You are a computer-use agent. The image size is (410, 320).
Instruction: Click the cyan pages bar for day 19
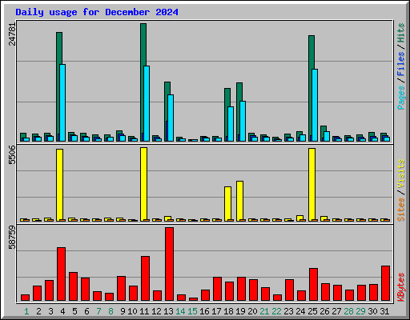(243, 121)
